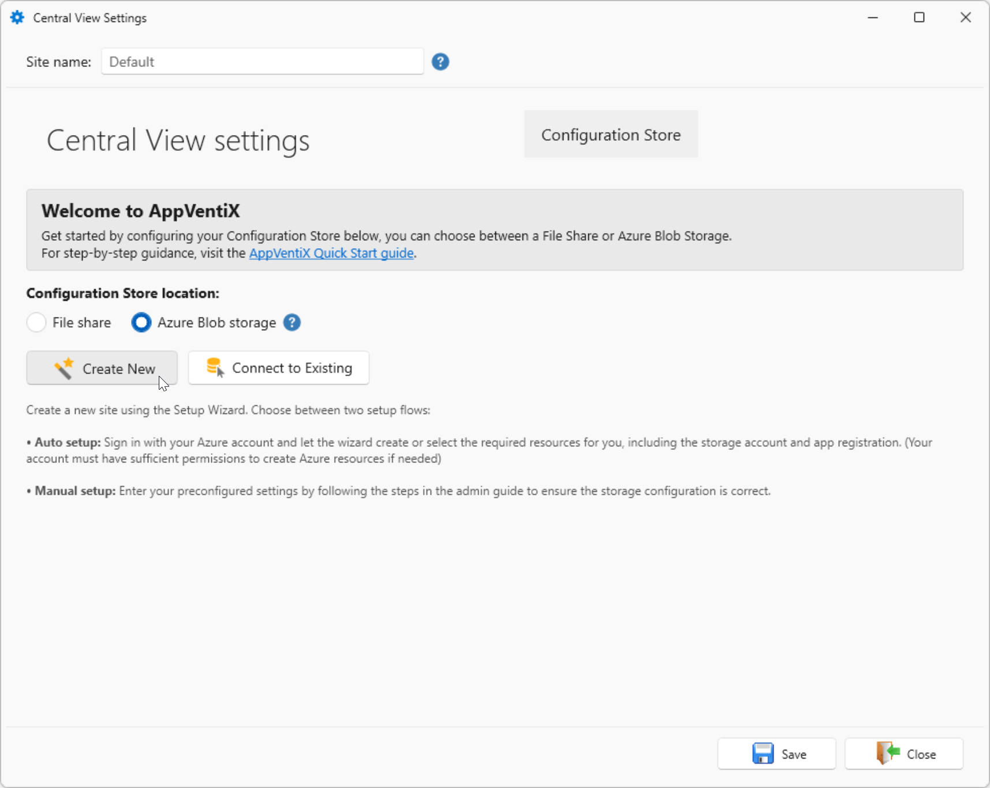The image size is (990, 788).
Task: Click the Create New button
Action: tap(102, 368)
